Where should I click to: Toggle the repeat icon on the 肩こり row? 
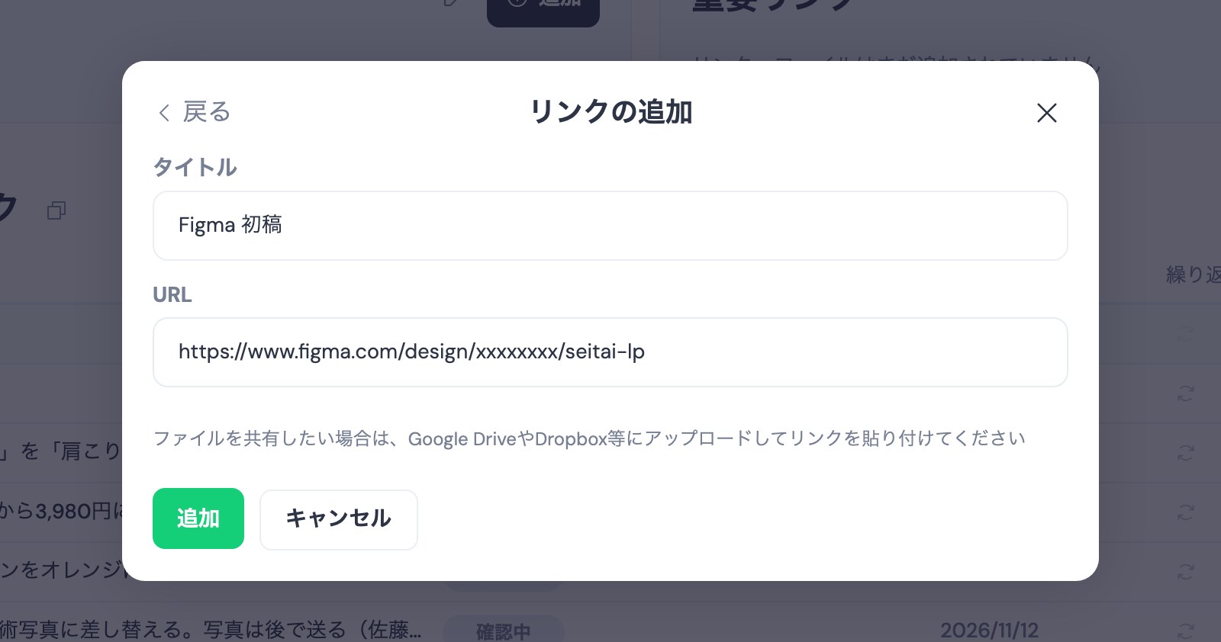[1185, 452]
